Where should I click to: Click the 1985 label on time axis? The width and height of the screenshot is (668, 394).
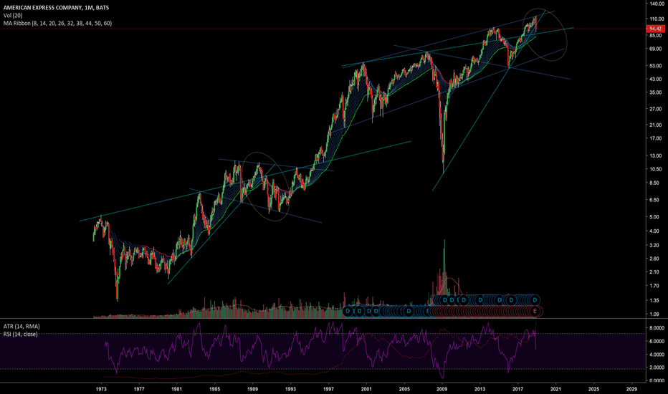click(215, 389)
